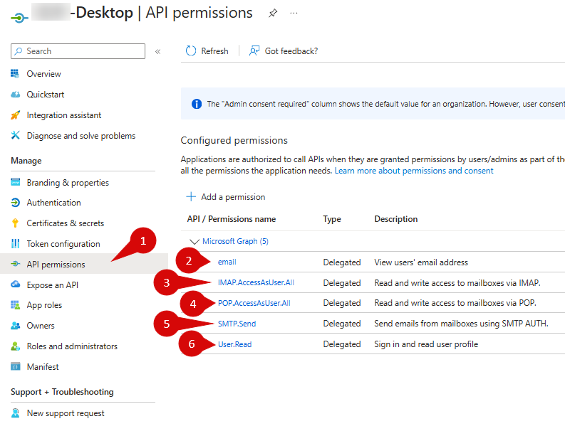The image size is (565, 436).
Task: Click 'View users' email address' description
Action: coord(421,262)
